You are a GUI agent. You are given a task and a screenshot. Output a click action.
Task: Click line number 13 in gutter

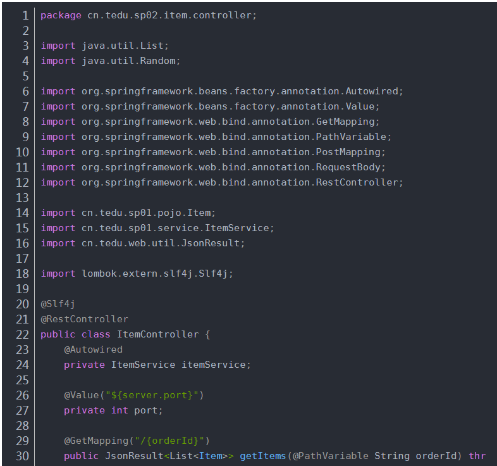coord(22,198)
